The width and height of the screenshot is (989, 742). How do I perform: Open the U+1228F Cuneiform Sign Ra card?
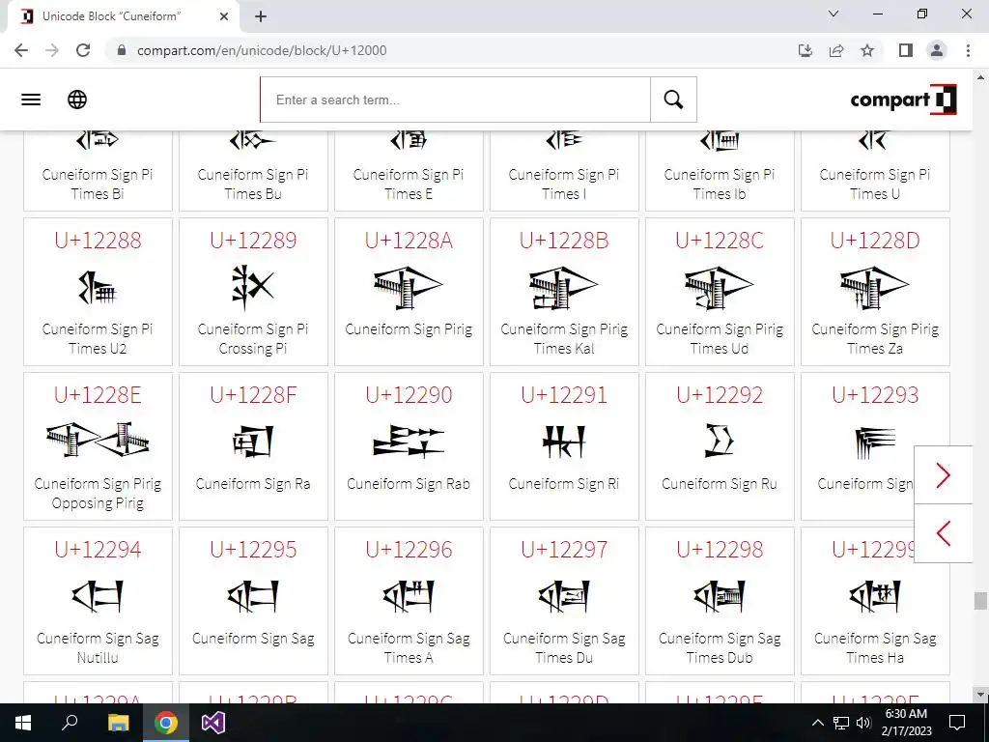click(253, 446)
